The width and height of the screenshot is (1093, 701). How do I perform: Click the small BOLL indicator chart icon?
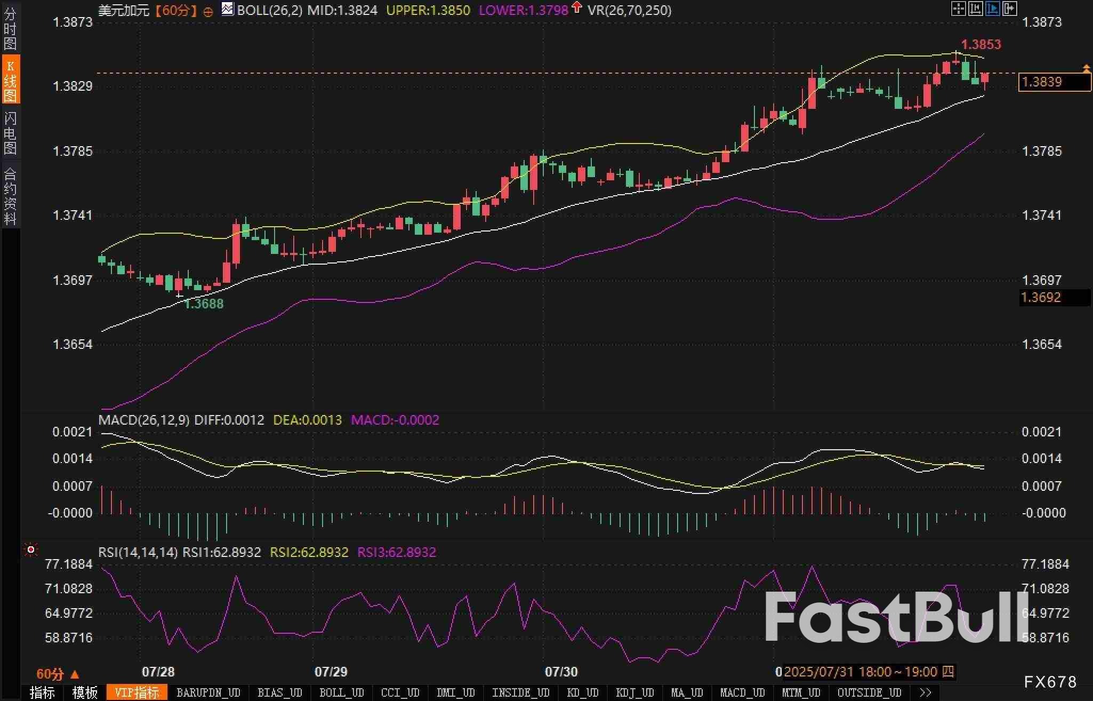coord(228,9)
